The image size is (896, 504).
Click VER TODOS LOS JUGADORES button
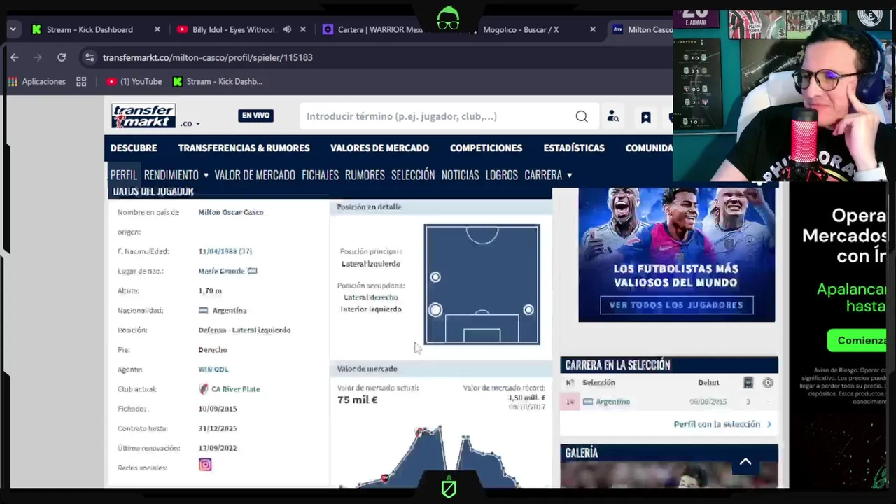click(x=676, y=305)
